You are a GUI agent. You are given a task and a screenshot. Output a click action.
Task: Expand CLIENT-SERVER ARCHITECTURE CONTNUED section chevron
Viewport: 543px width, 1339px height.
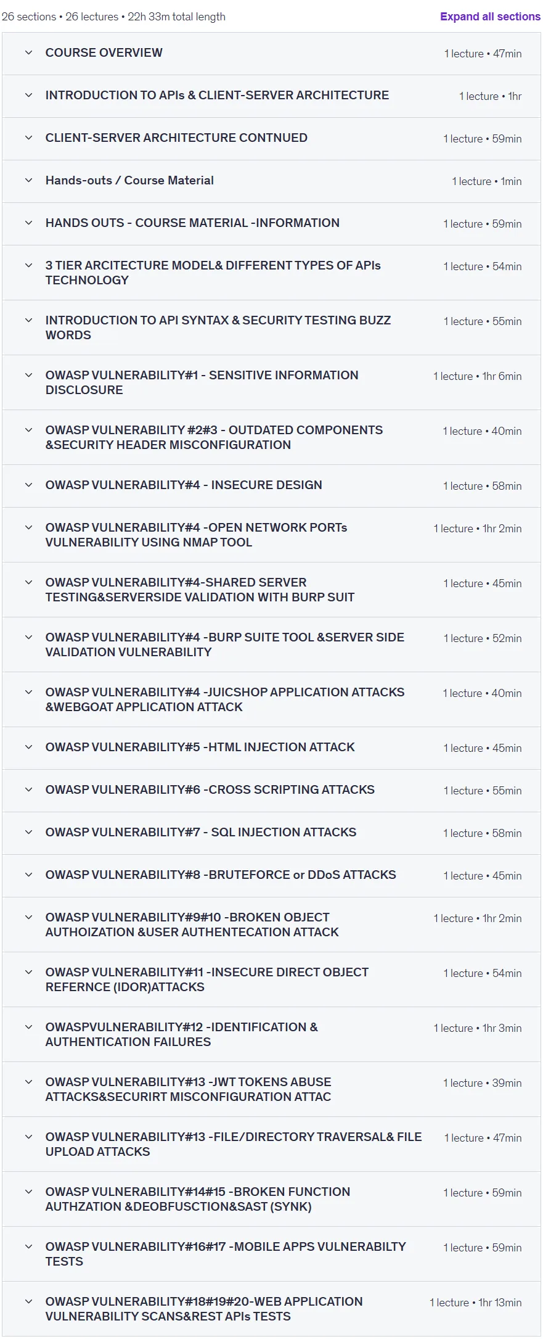[28, 138]
